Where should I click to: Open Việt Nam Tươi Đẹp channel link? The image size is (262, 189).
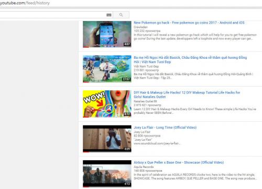(x=146, y=66)
